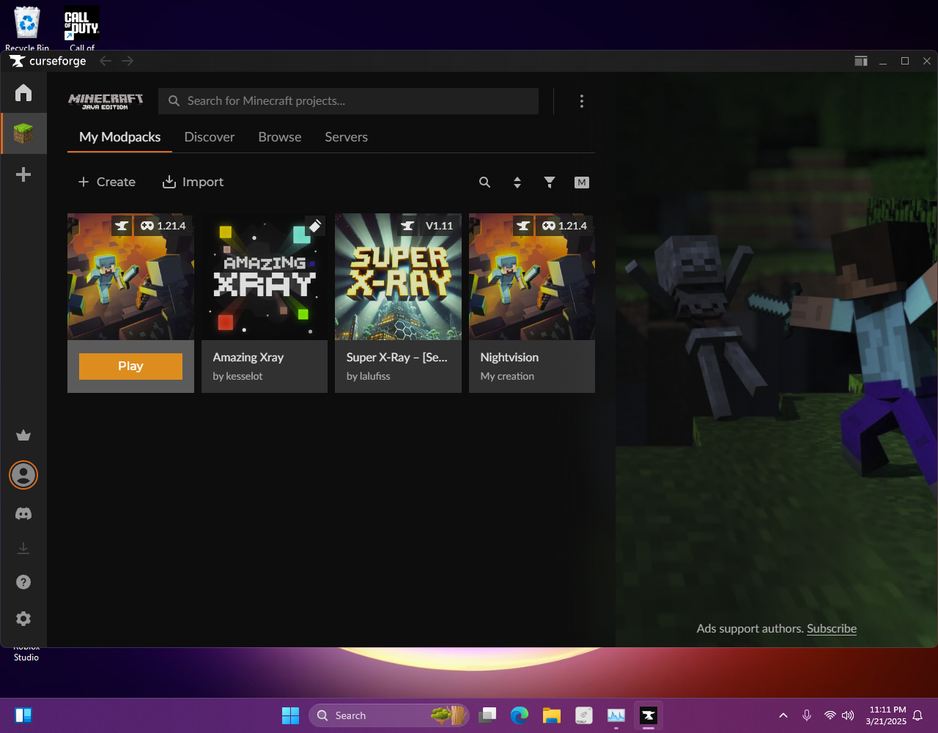Open the volume speaker icon in the tray
Viewport: 938px width, 733px height.
(848, 715)
